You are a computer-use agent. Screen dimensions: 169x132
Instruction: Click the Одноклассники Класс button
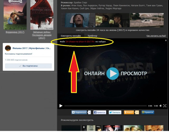[x=129, y=112]
